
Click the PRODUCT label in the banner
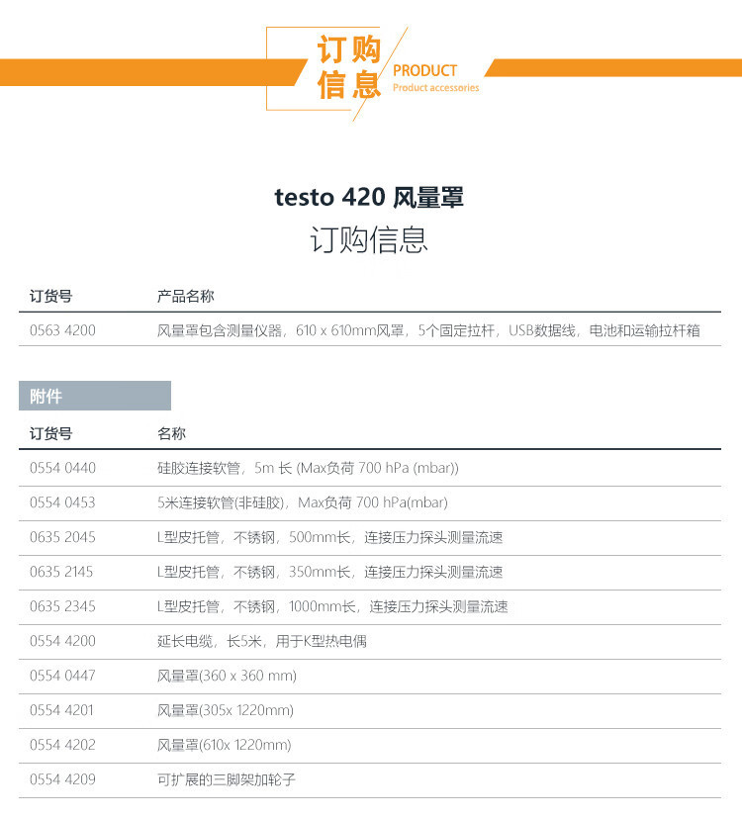(x=424, y=70)
